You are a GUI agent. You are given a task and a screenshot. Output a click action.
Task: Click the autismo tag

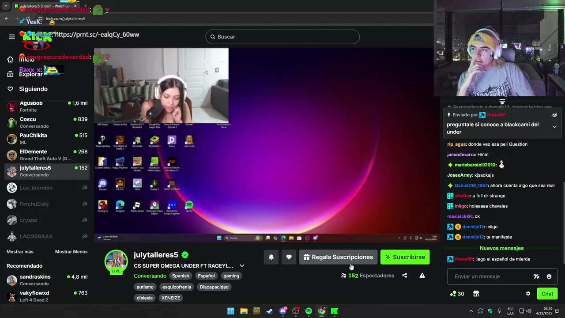tap(145, 287)
